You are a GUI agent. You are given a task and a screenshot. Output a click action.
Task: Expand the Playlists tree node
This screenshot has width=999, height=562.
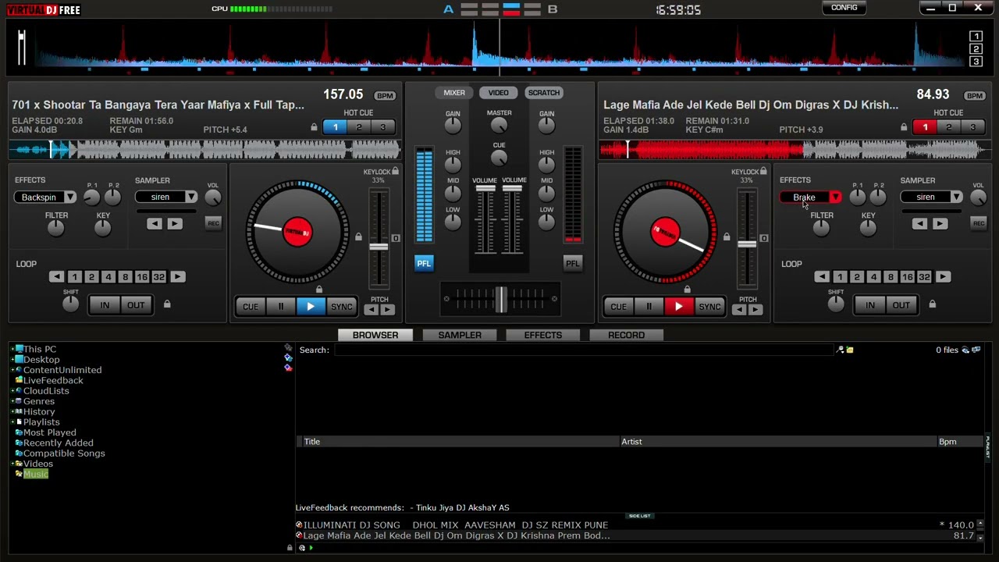coord(12,422)
